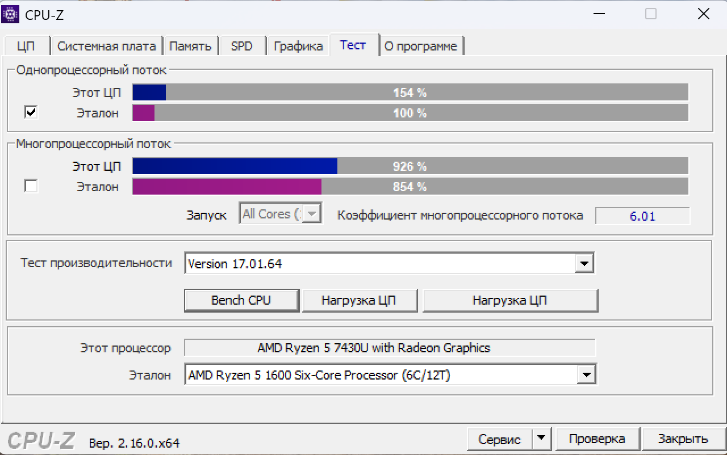Click the Многопроцессорный поток group title

coord(93,144)
